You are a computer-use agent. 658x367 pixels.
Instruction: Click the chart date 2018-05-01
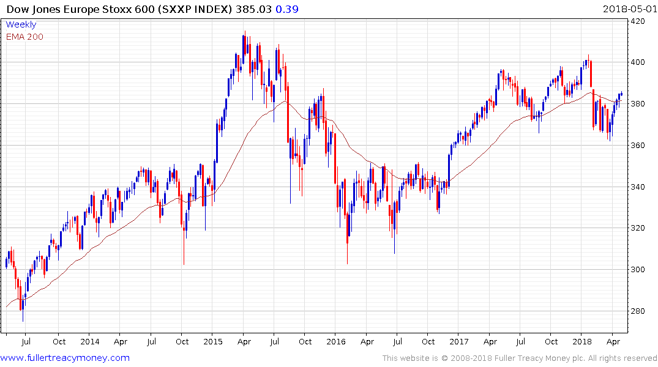[x=629, y=9]
